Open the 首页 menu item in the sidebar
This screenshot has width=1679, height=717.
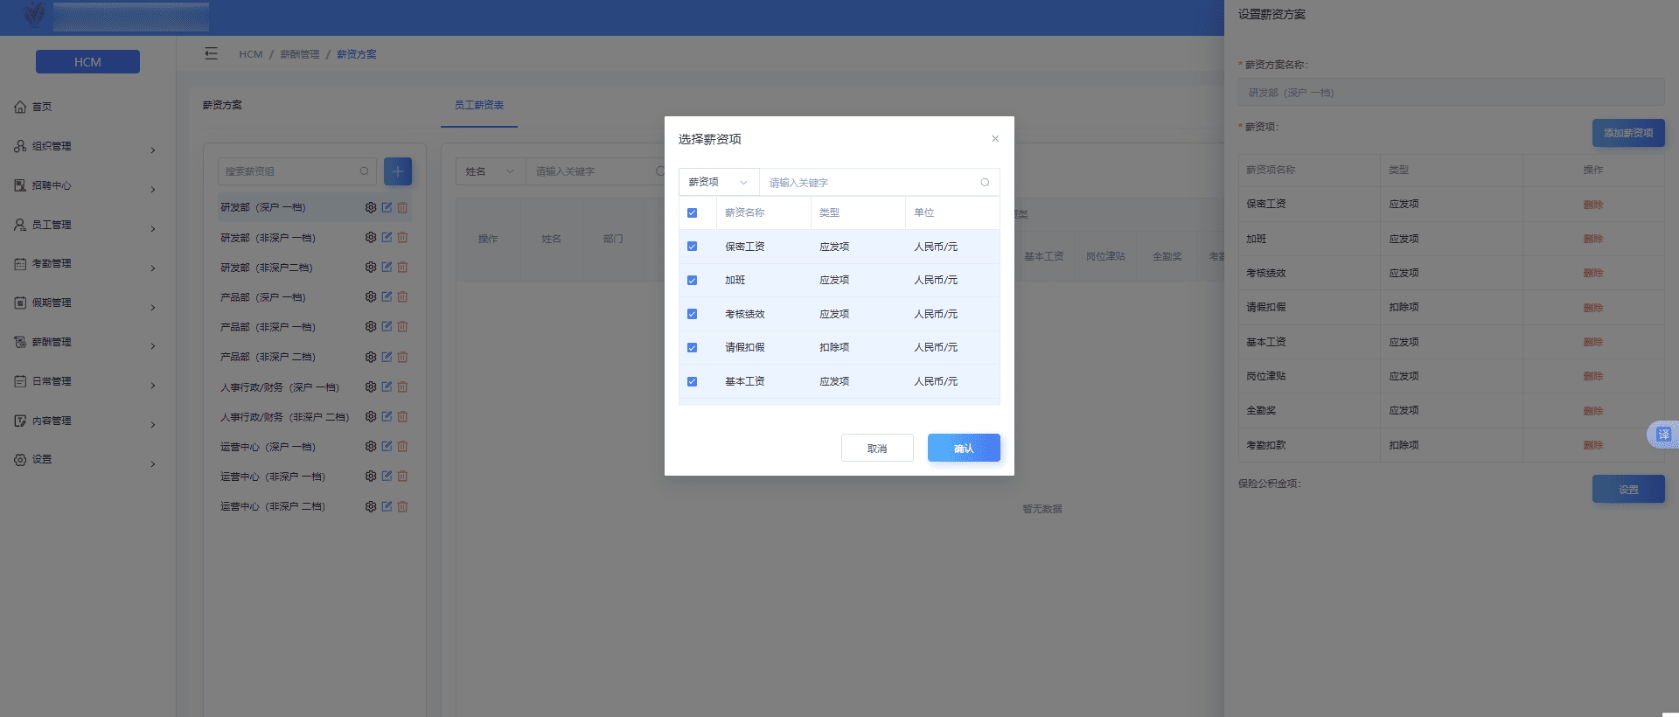point(42,107)
